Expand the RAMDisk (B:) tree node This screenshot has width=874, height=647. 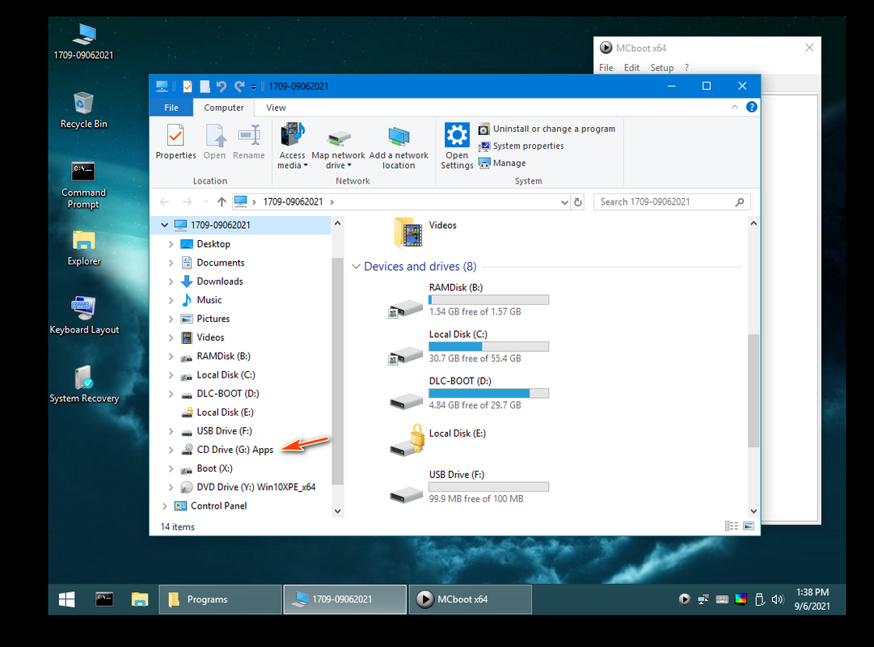[171, 357]
